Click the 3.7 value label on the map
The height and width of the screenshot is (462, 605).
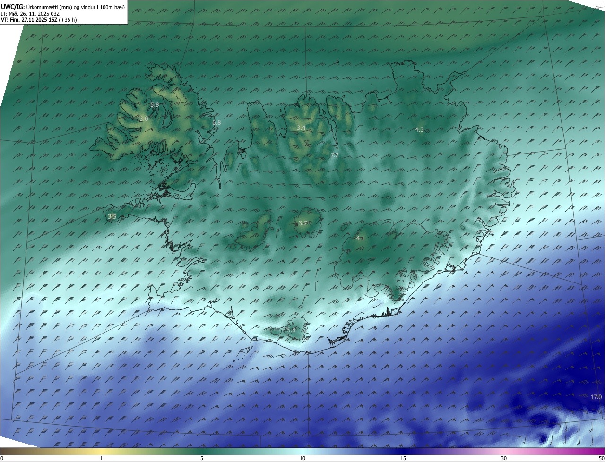(303, 223)
